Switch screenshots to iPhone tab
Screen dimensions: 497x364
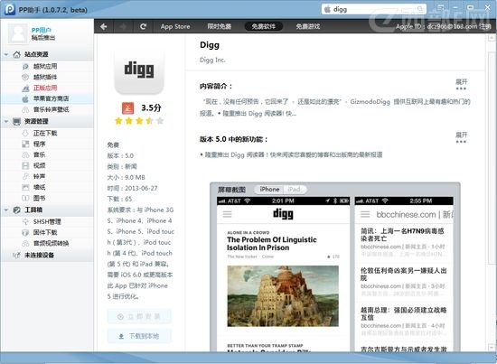point(269,189)
